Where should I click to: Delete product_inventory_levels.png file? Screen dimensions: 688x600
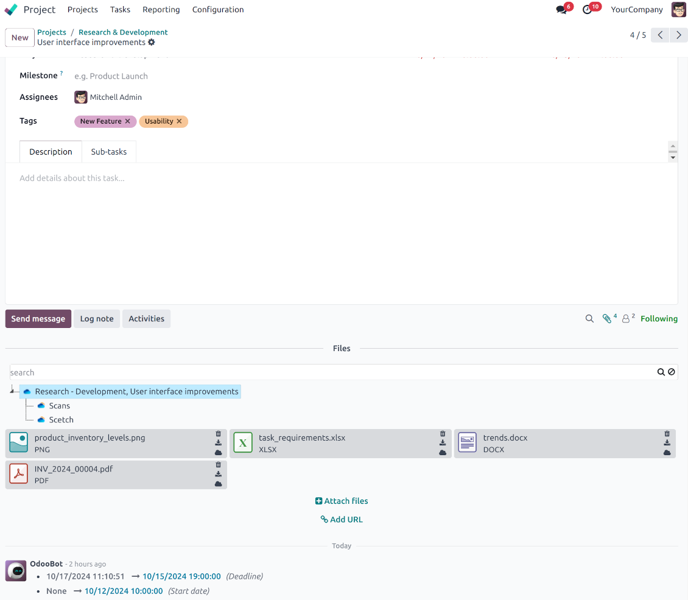(x=218, y=434)
